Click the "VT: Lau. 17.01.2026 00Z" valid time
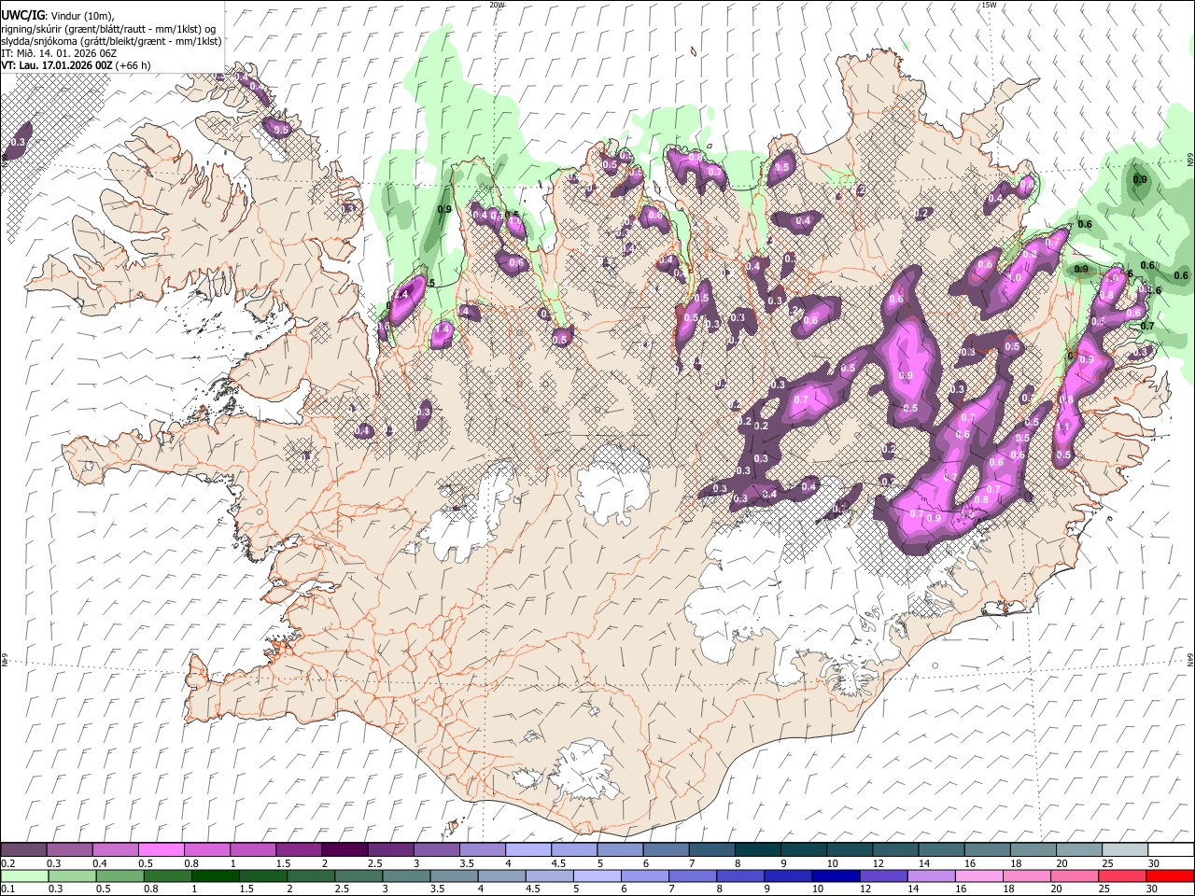 (x=57, y=65)
